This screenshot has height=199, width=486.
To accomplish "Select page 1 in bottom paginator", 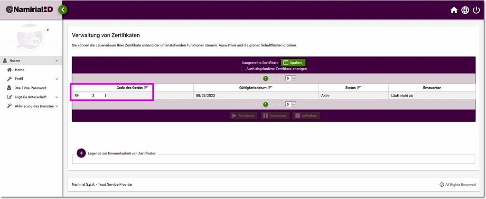I will pyautogui.click(x=266, y=105).
